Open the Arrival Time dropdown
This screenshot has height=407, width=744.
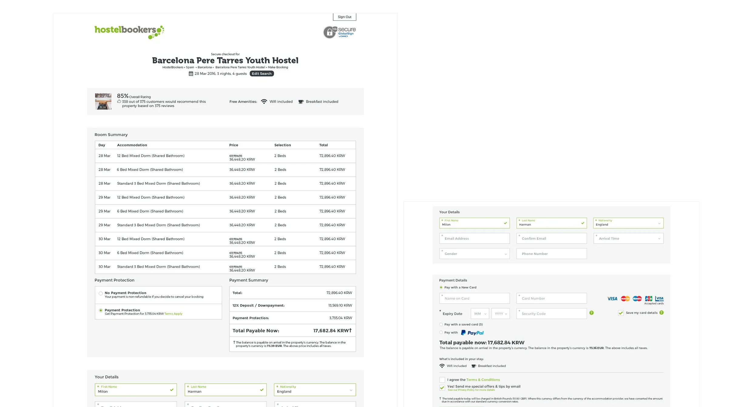[628, 238]
